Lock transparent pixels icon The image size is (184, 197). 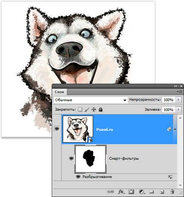(x=80, y=110)
